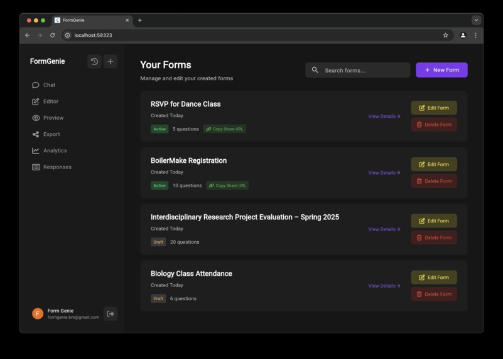This screenshot has height=359, width=503.
Task: Click the browser forward arrow
Action: [40, 35]
